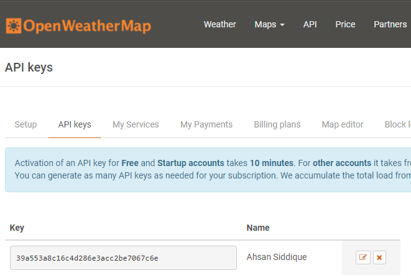Click the bold '10 minutes' text
The height and width of the screenshot is (278, 411).
tap(271, 163)
